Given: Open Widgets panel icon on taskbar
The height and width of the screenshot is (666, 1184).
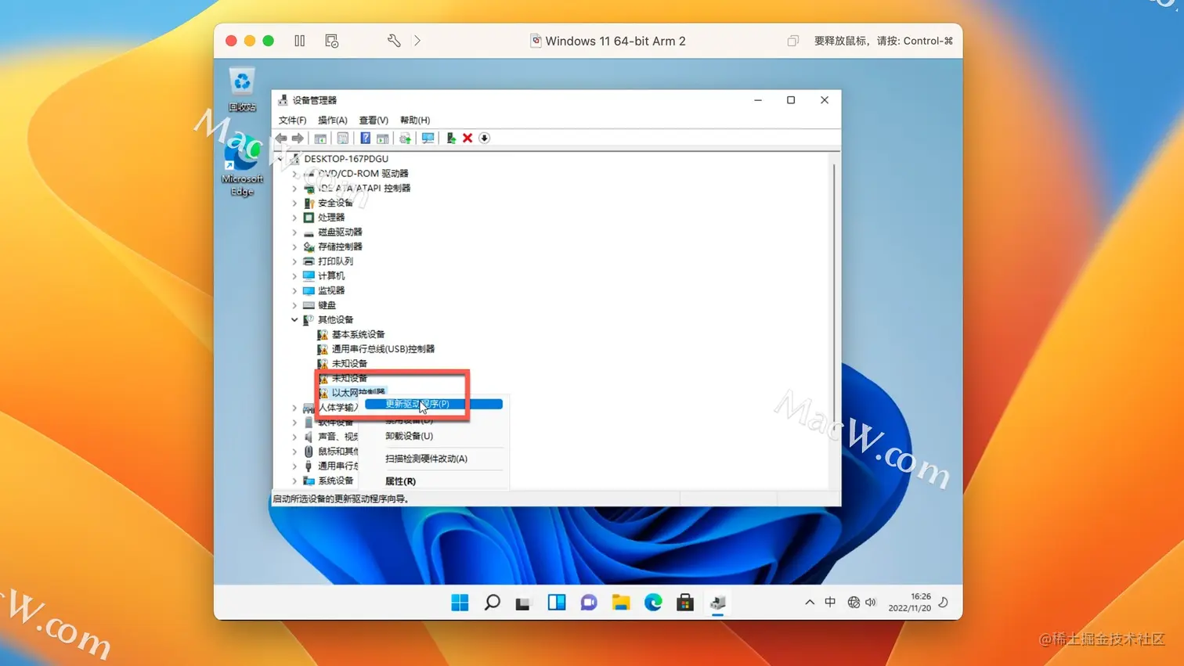Looking at the screenshot, I should point(556,602).
